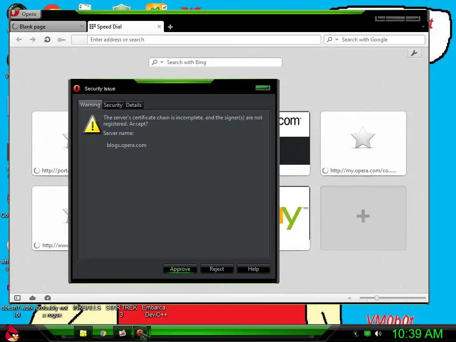456x342 pixels.
Task: Close the Blank page tab
Action: tap(81, 26)
